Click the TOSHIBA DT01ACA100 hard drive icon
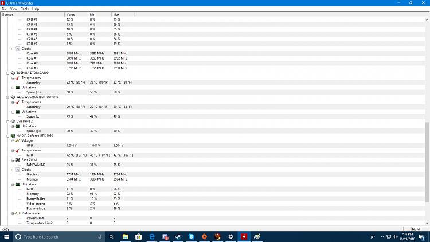430x242 pixels. (13, 73)
